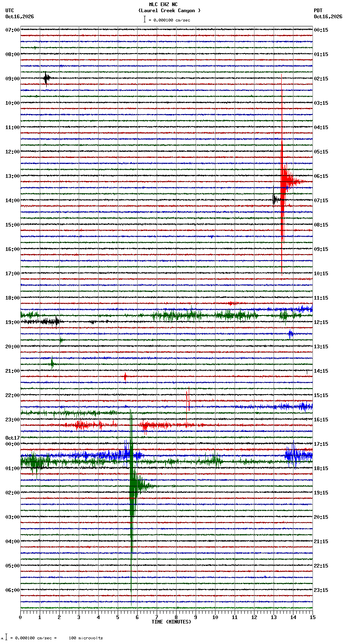Click the '12:15' PDT time label
The width and height of the screenshot is (345, 643).
tap(321, 322)
